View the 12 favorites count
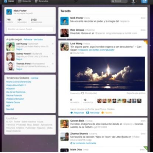The height and width of the screenshot is (153, 153). [88, 101]
